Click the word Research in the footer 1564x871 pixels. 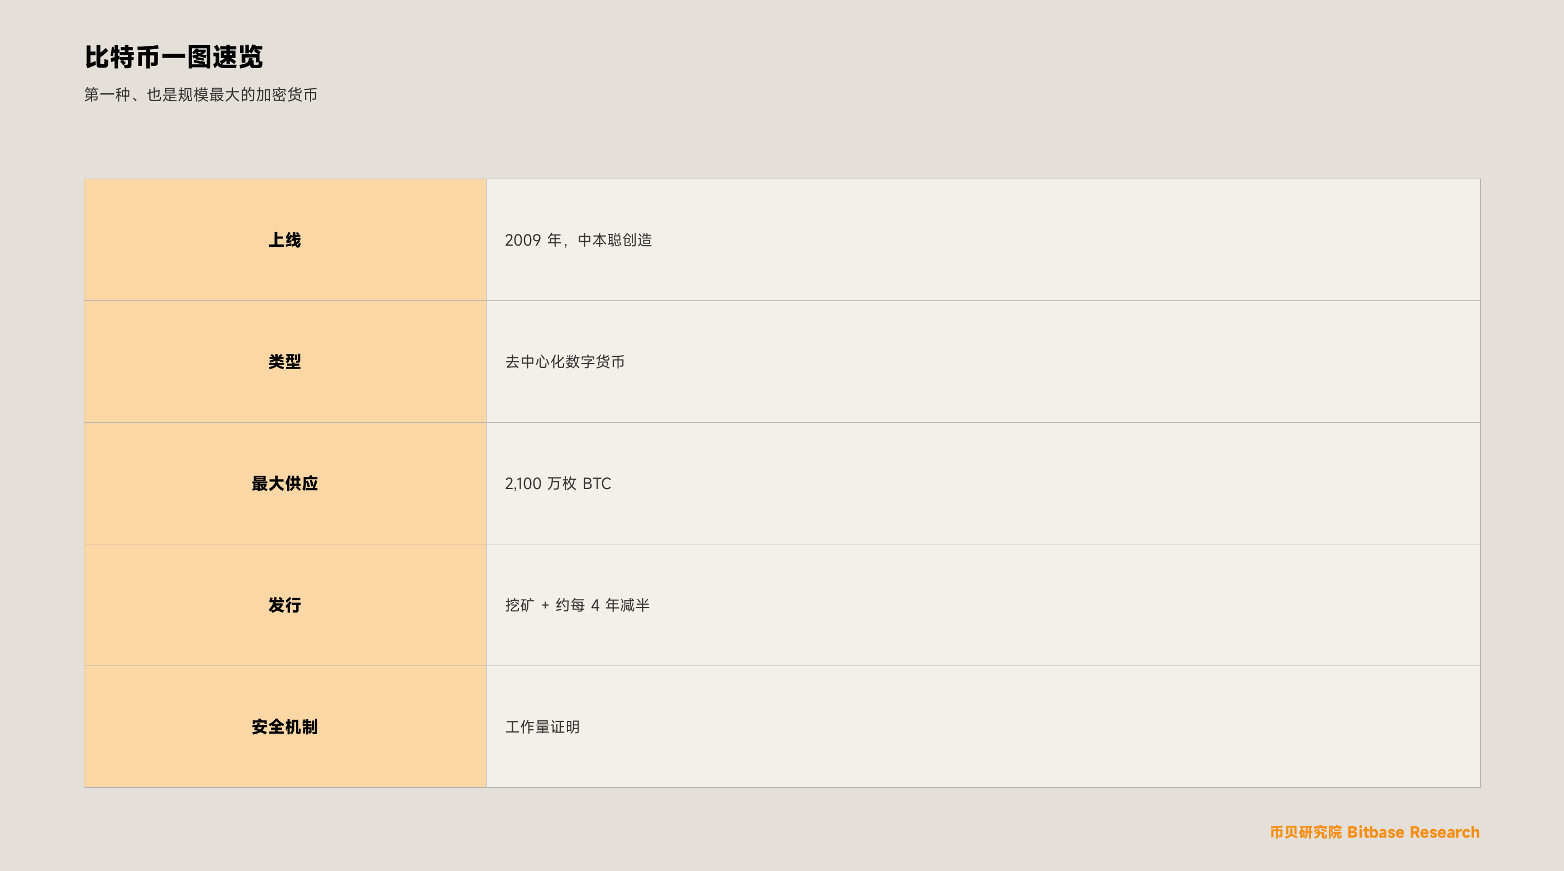tap(1444, 832)
